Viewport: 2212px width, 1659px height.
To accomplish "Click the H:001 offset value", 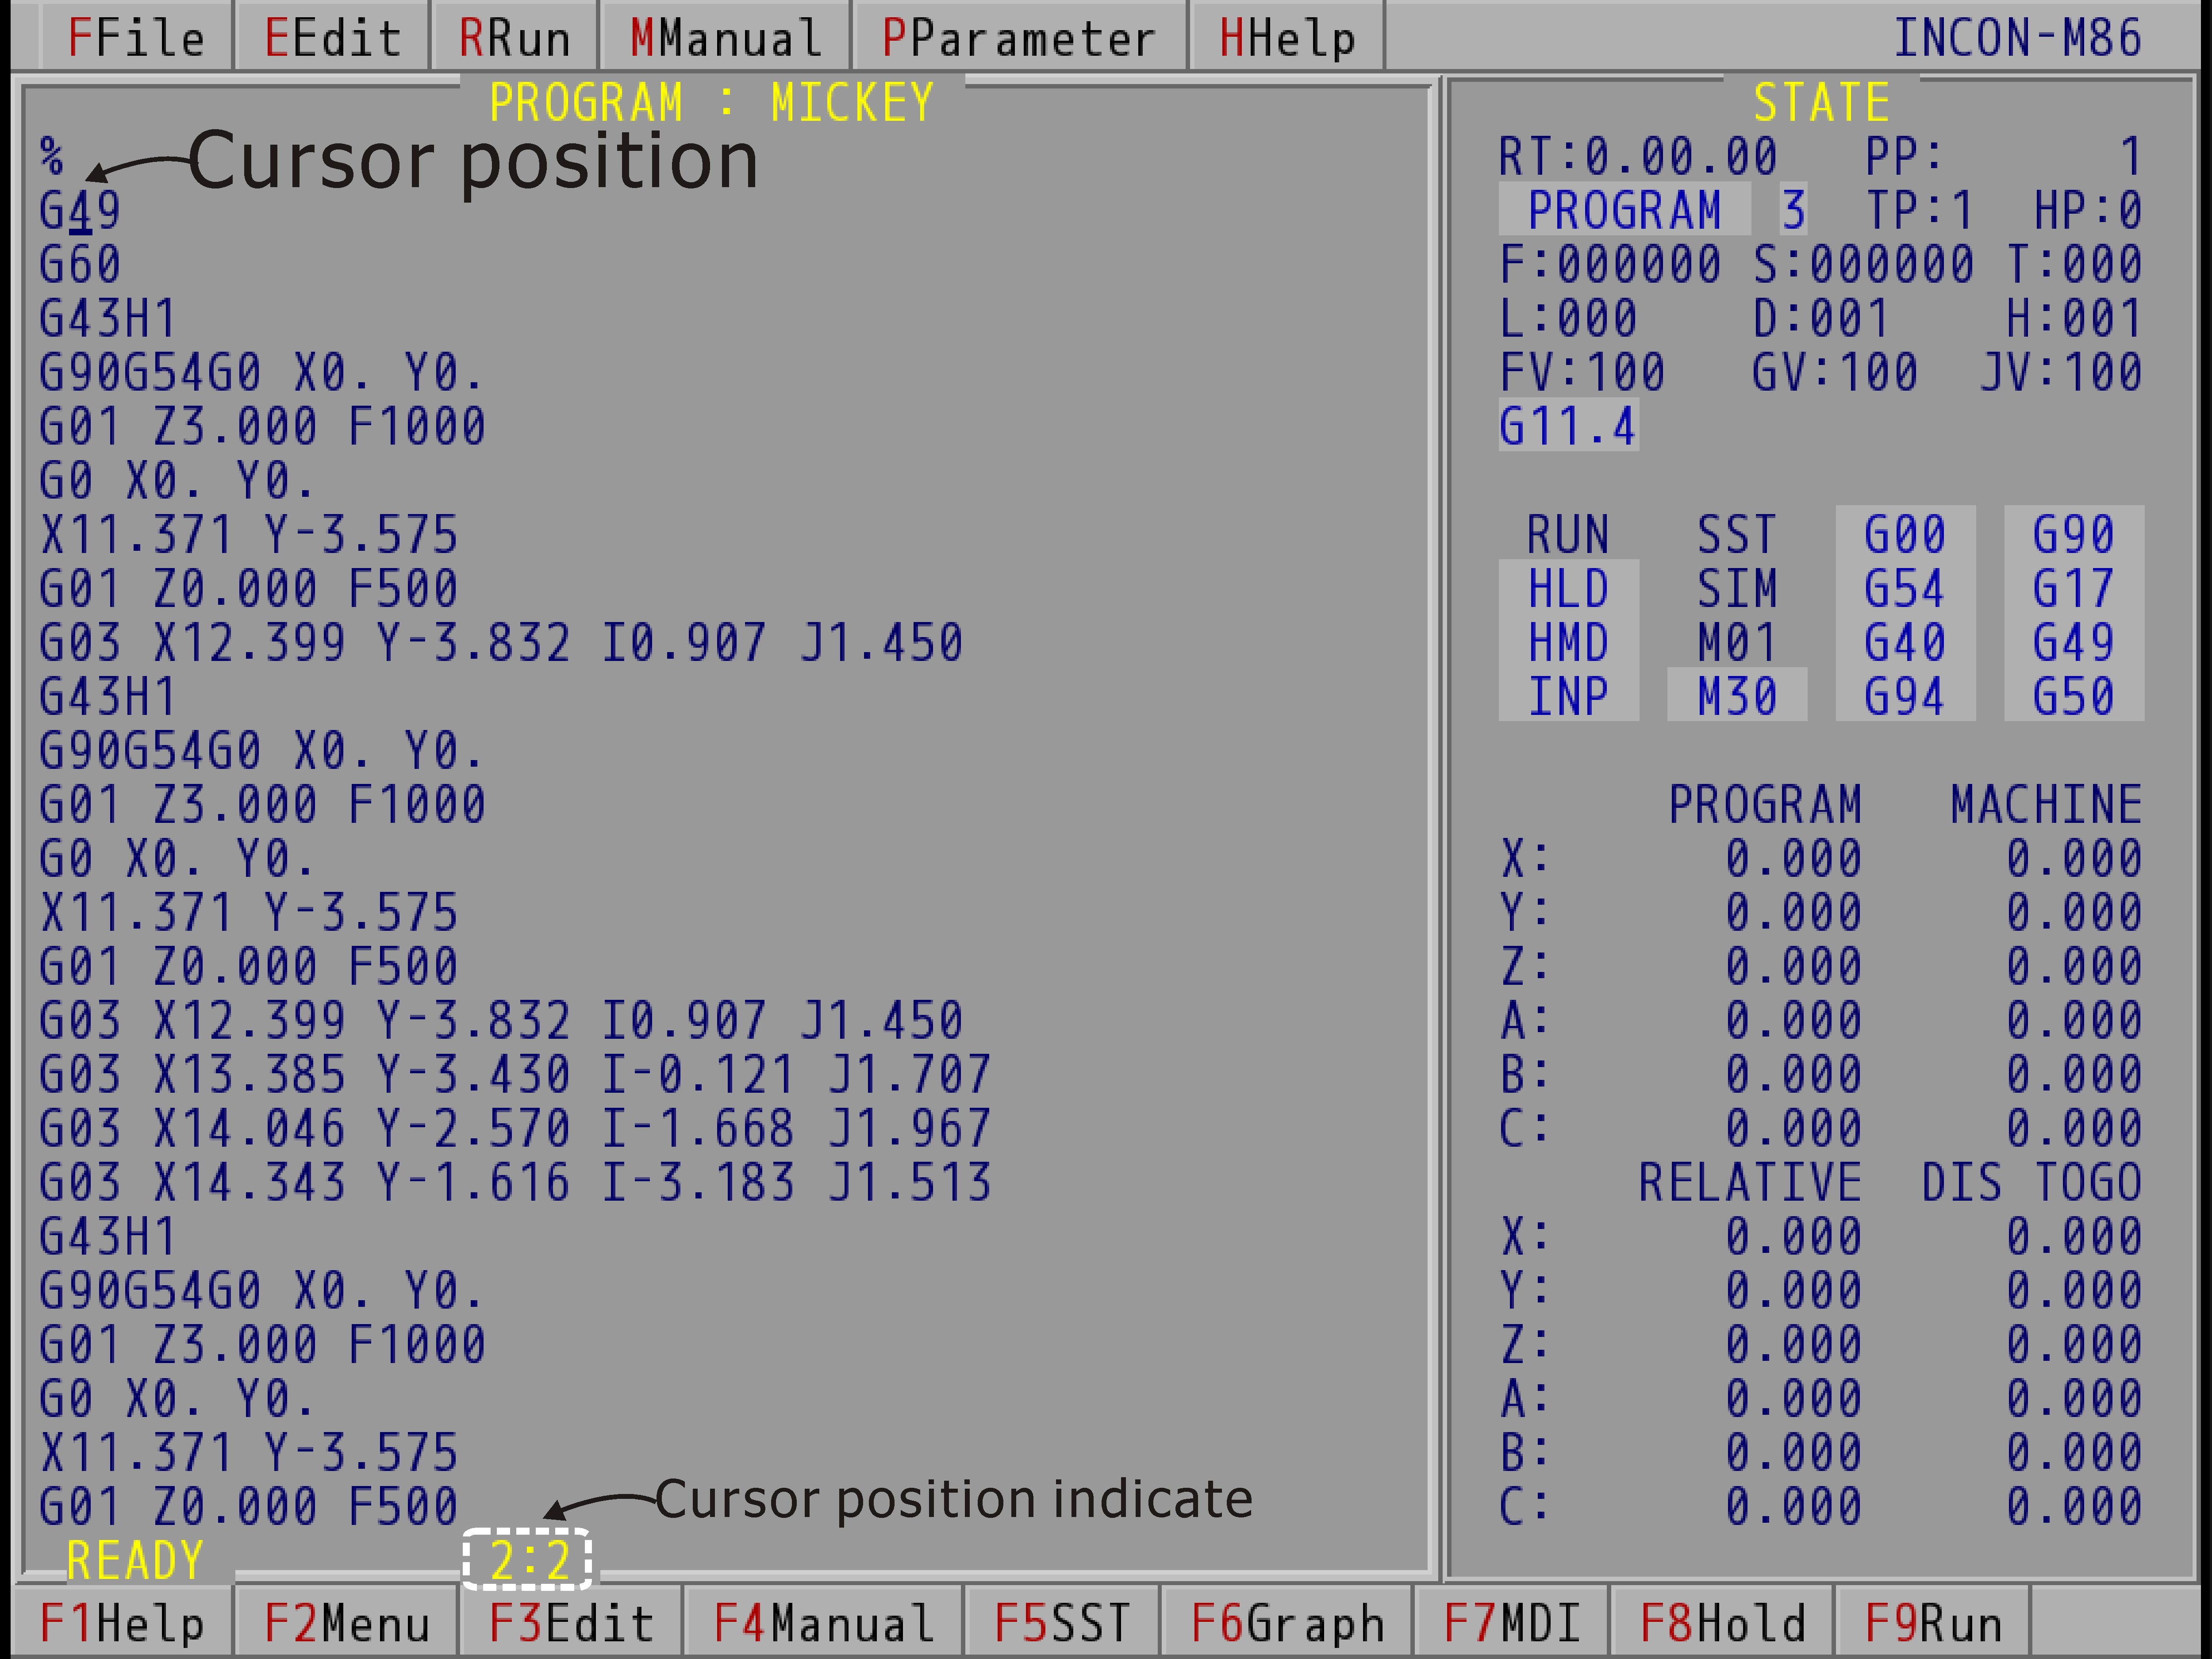I will [x=2074, y=319].
